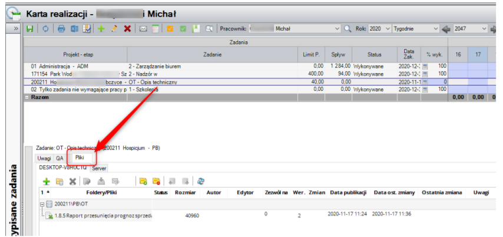Image resolution: width=503 pixels, height=237 pixels.
Task: Open the calendar for the Zarządzanie biurem date
Action: [425, 67]
